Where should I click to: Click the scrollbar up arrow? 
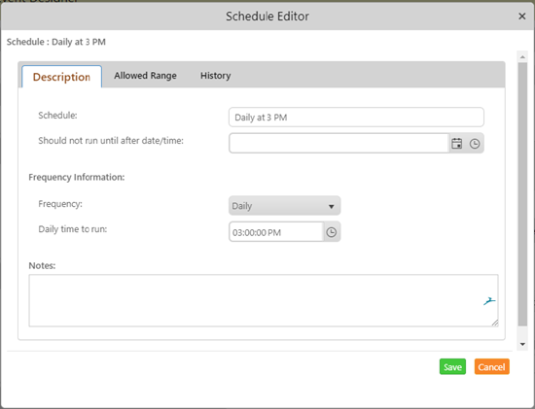pyautogui.click(x=522, y=57)
